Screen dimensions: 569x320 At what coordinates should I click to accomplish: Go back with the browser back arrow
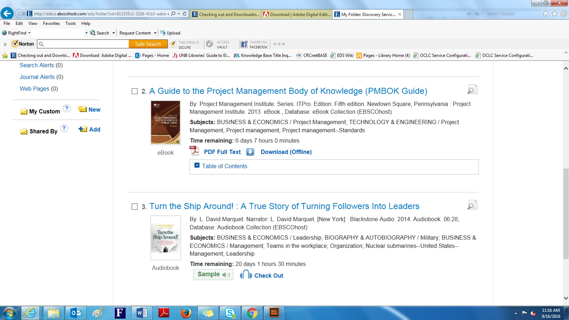pyautogui.click(x=7, y=14)
